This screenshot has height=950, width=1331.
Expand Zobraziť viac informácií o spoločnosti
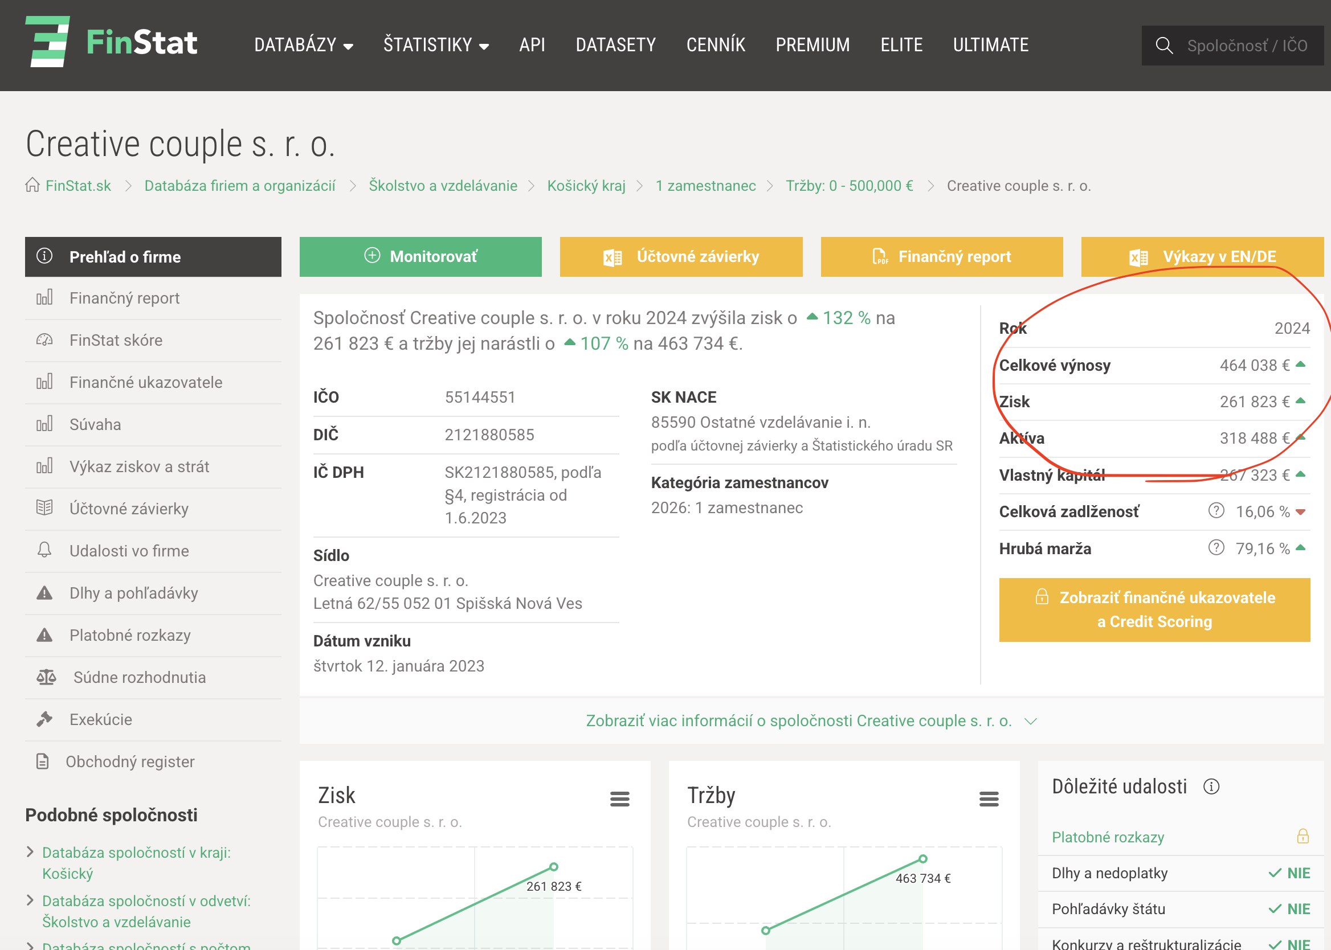click(x=811, y=720)
